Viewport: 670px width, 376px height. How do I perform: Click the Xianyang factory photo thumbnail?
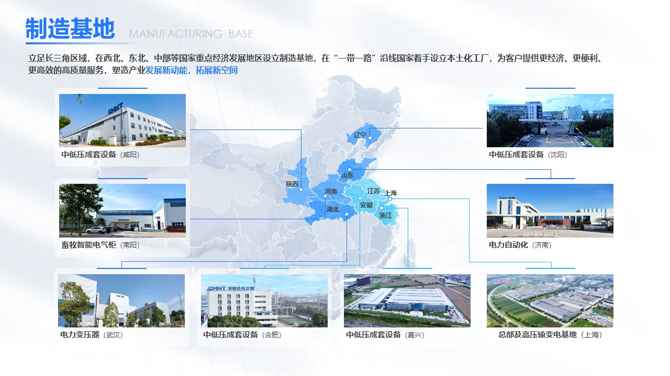(x=122, y=120)
